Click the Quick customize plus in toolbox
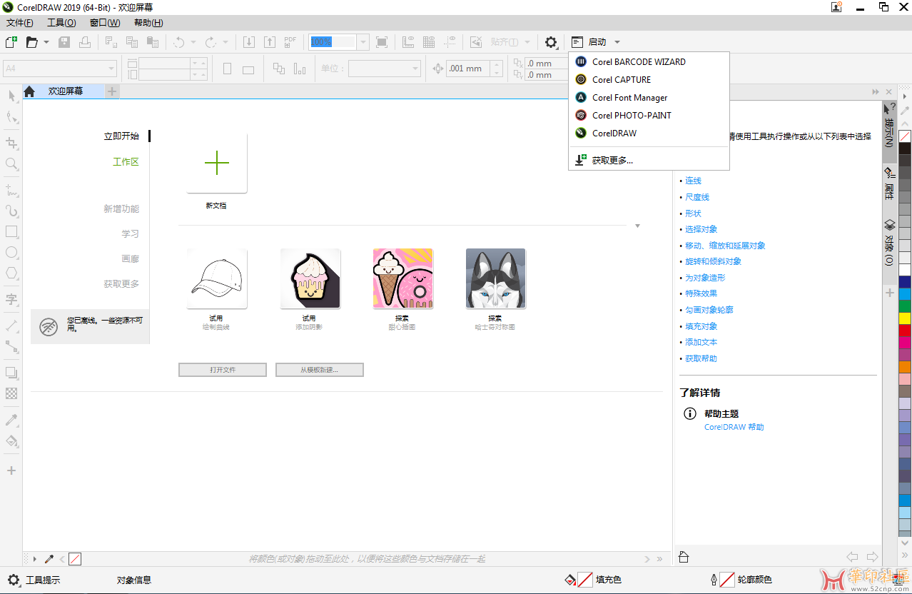The height and width of the screenshot is (594, 912). tap(11, 470)
